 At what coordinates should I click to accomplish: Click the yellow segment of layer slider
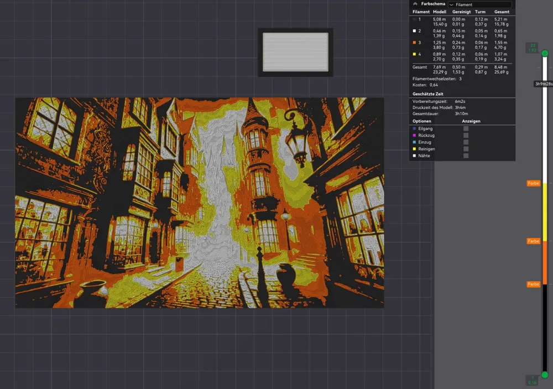coord(545,212)
